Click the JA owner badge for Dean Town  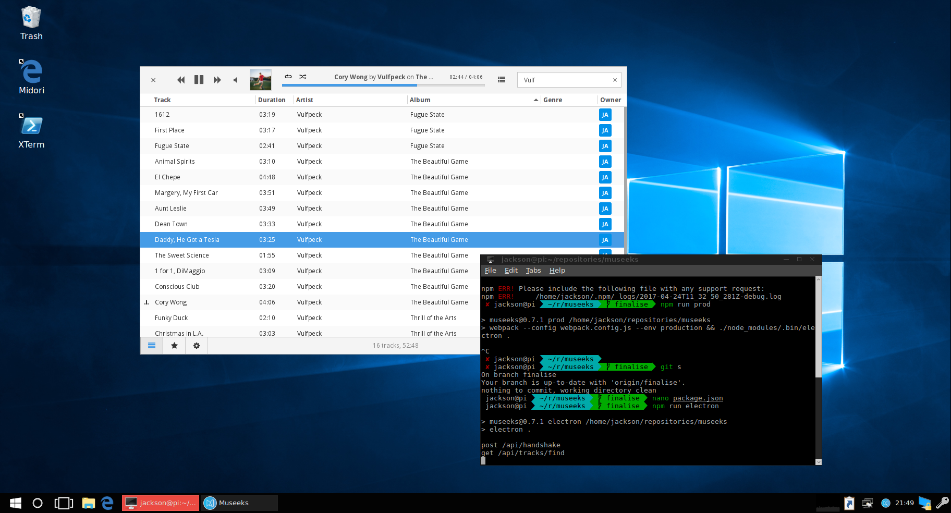coord(605,224)
